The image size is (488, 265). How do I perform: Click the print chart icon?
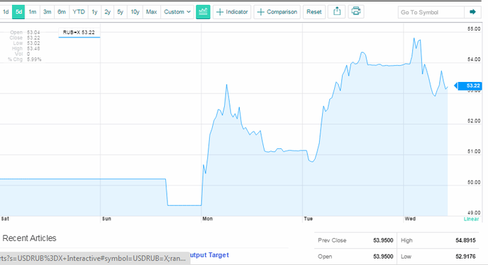(x=356, y=12)
